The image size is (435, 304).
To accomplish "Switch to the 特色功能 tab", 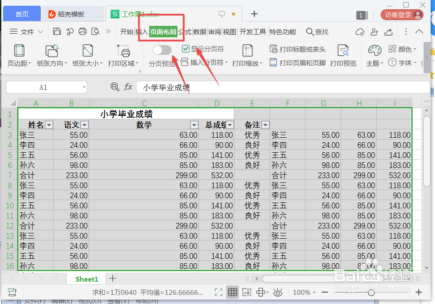I will [x=283, y=32].
